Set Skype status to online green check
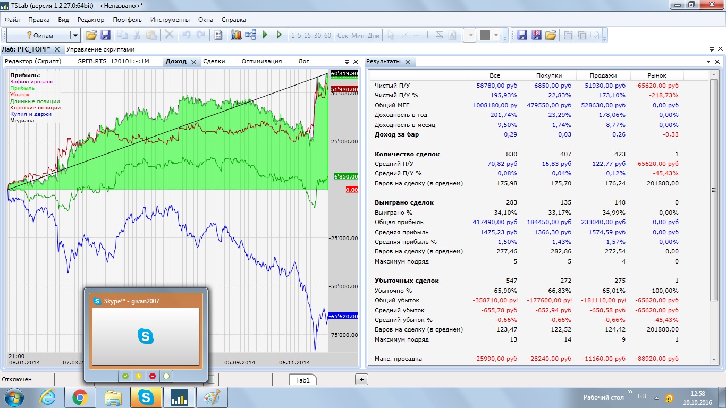 [125, 376]
